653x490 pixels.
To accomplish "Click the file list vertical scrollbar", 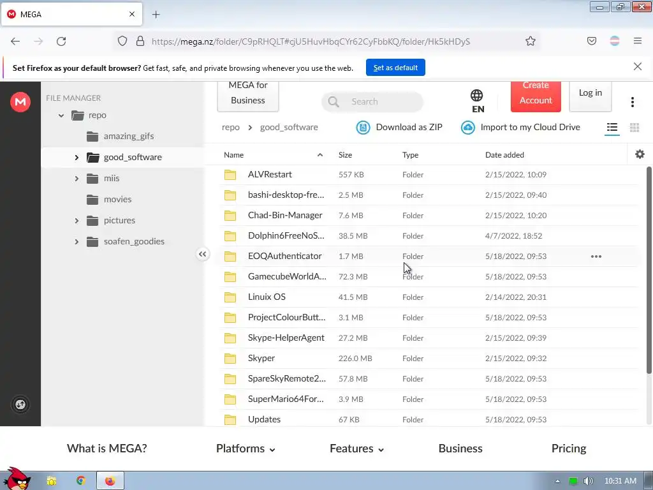I will pos(649,270).
